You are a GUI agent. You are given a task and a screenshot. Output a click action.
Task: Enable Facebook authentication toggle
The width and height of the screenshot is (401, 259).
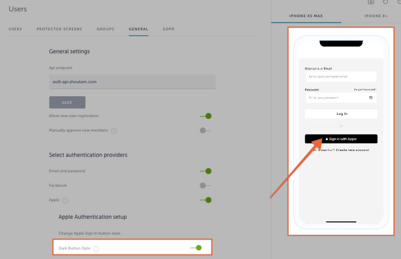click(205, 185)
